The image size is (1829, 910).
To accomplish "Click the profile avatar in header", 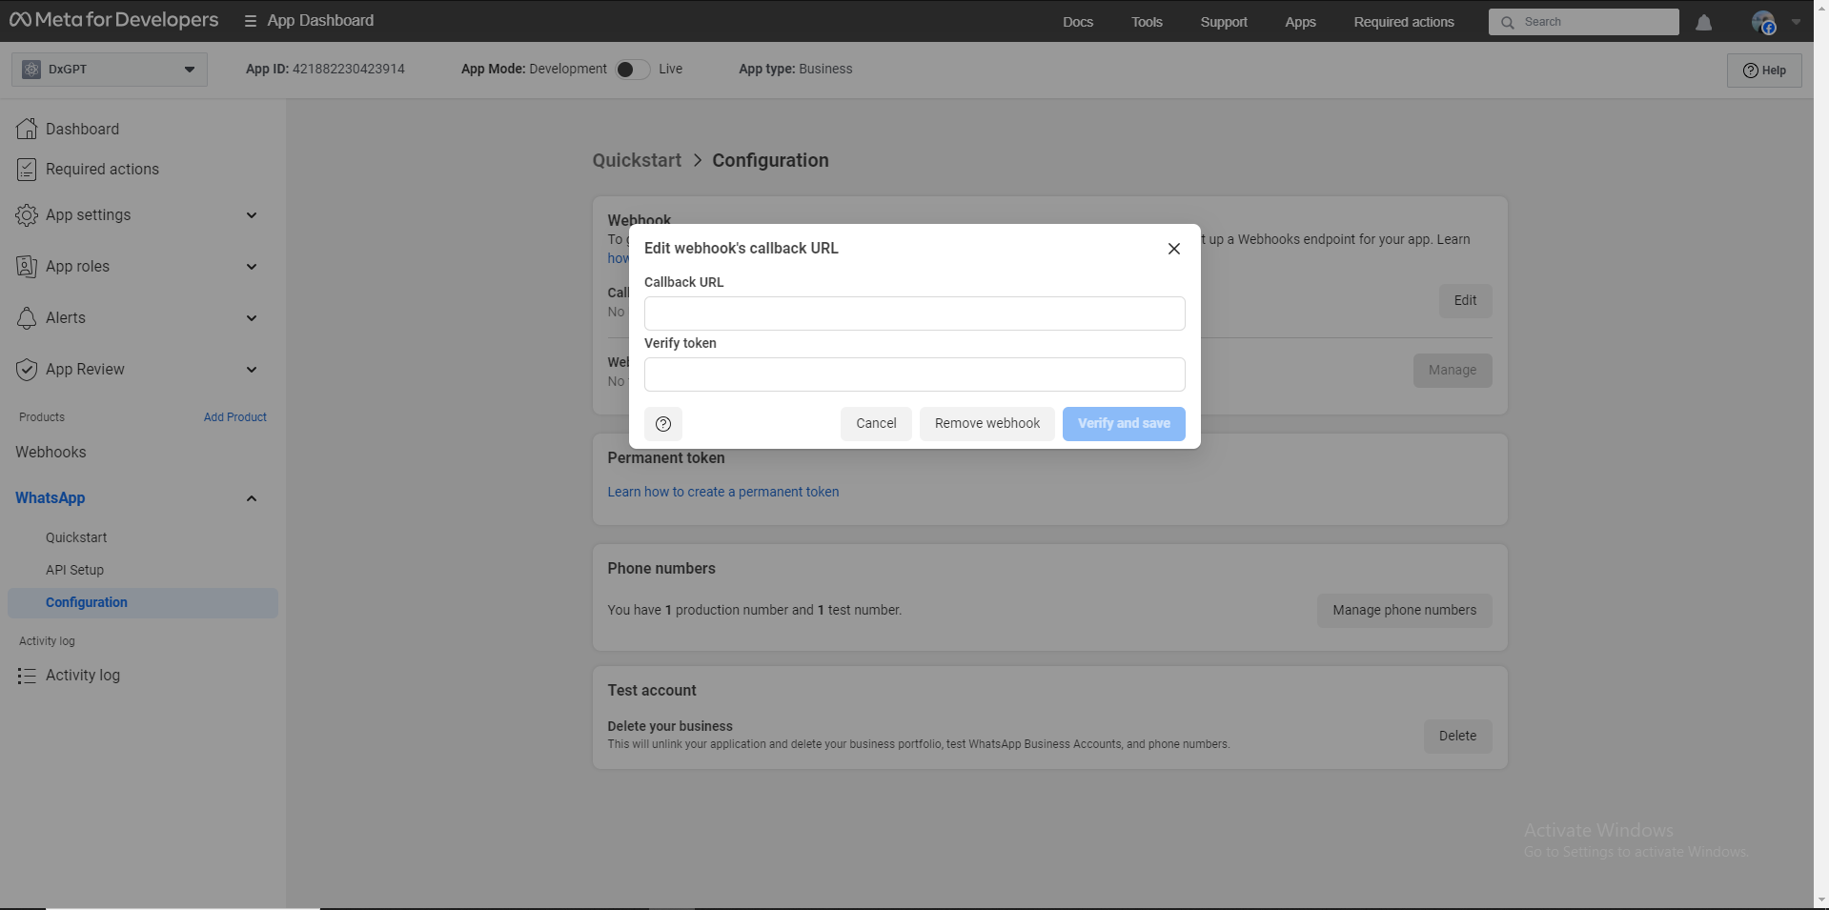I will 1762,22.
